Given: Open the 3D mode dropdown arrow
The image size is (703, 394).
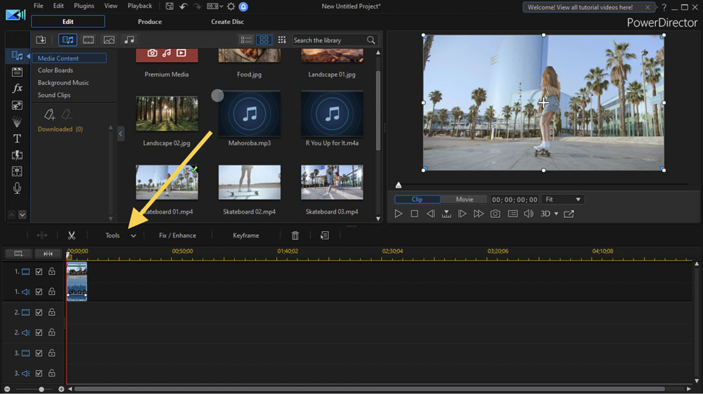Looking at the screenshot, I should pos(556,214).
